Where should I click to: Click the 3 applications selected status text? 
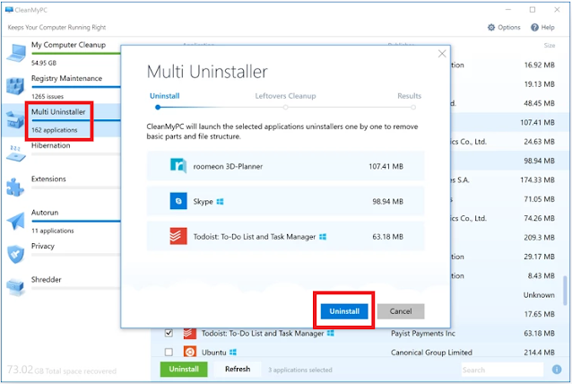click(x=300, y=370)
